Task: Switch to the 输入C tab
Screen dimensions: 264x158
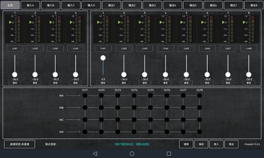Action: 71,5
